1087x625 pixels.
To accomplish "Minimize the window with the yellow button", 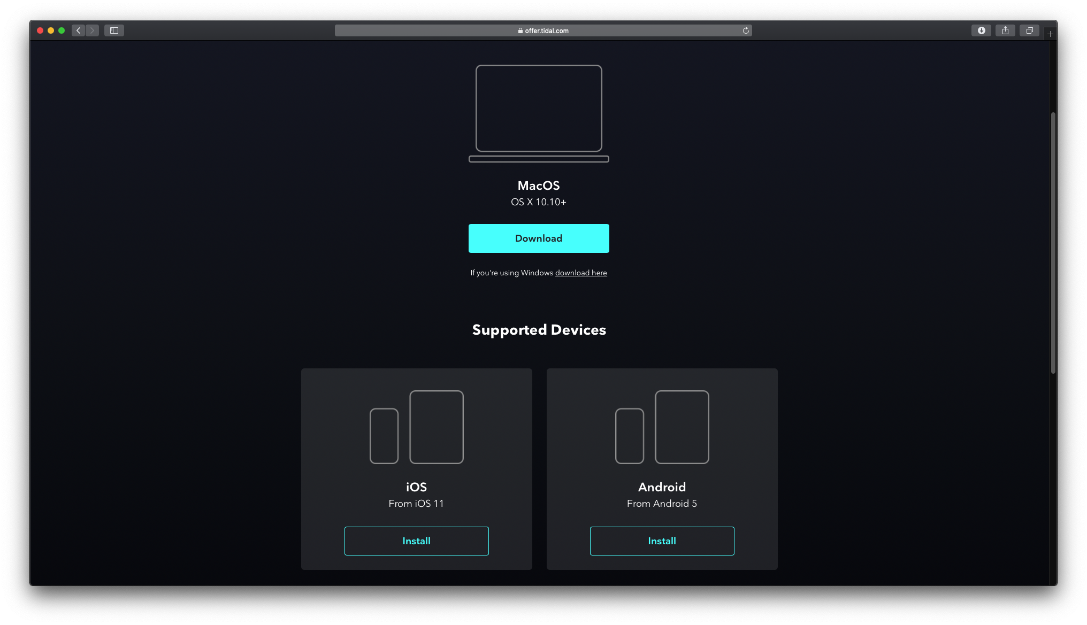I will coord(51,30).
